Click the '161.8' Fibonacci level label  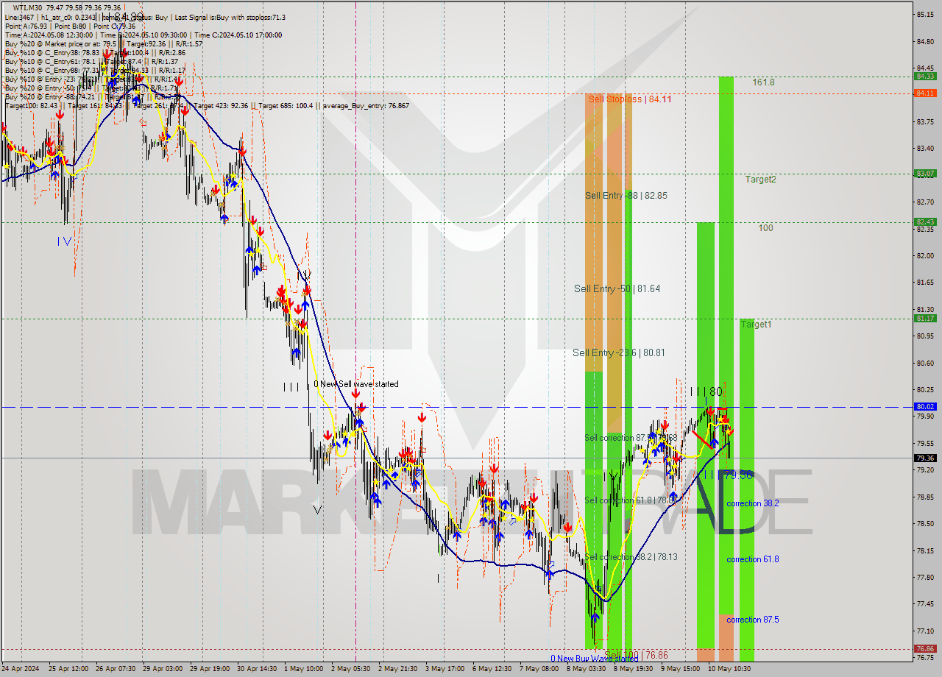pos(763,82)
